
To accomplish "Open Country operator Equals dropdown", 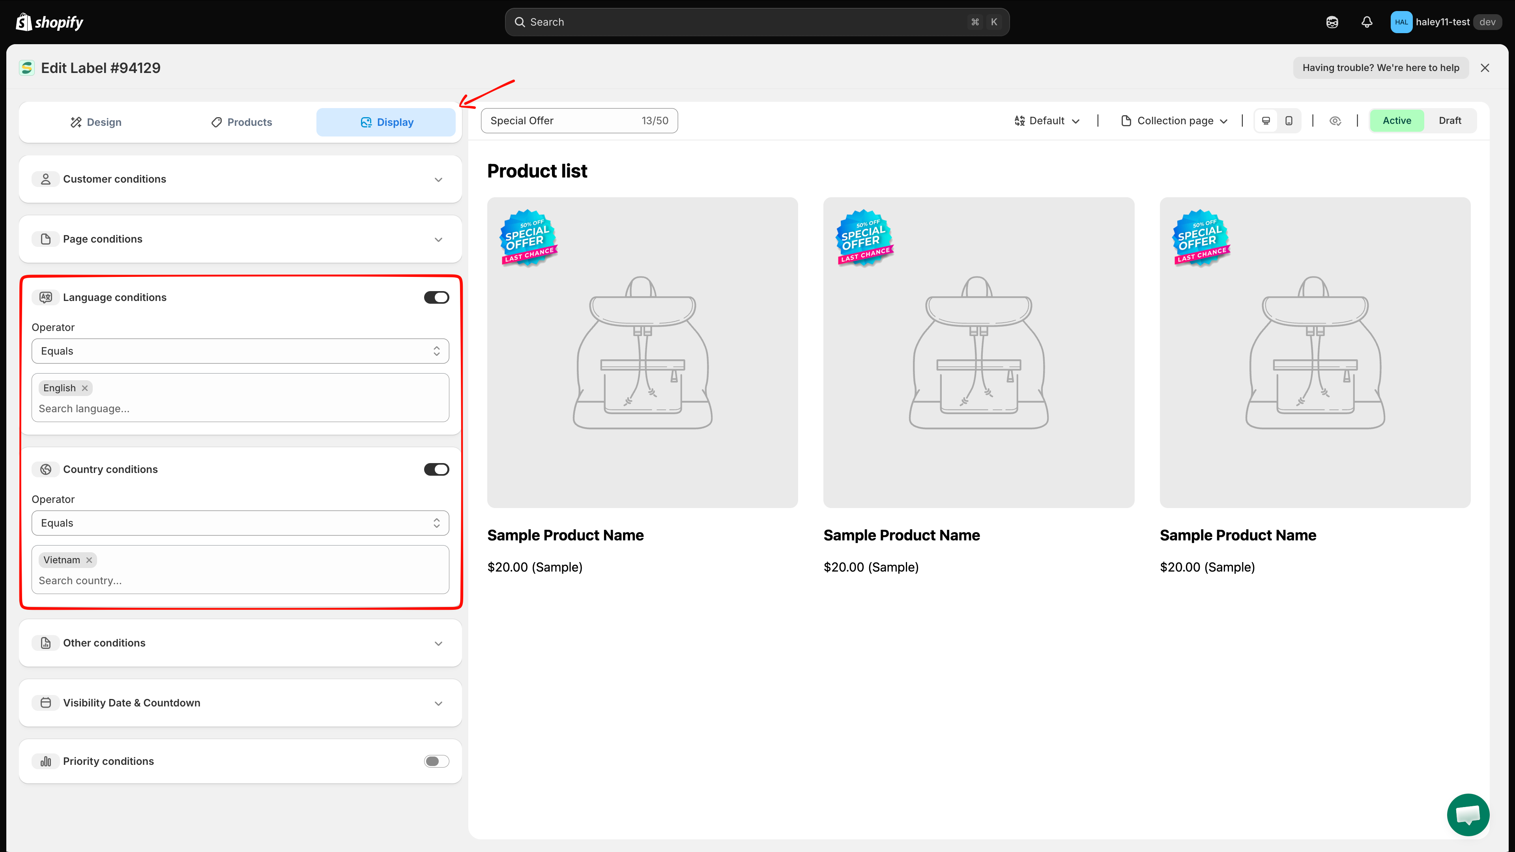I will 240,523.
